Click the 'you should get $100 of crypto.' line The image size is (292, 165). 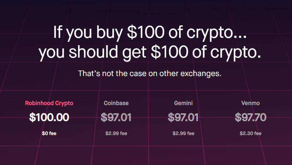point(150,52)
